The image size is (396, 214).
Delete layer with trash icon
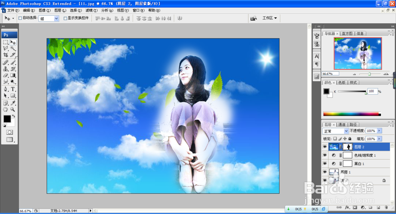coord(386,207)
